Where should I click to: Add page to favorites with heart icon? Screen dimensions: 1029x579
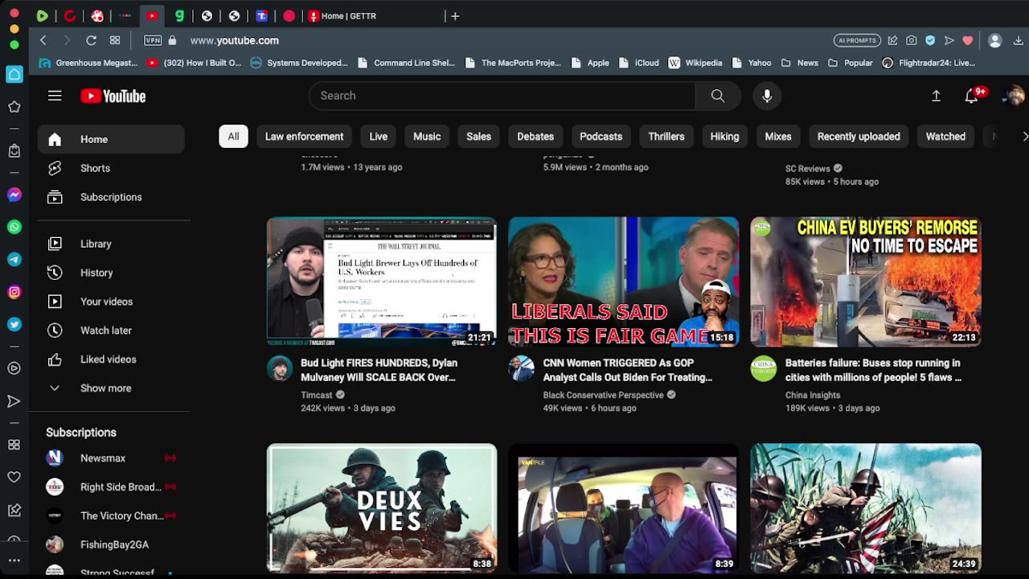click(x=968, y=40)
